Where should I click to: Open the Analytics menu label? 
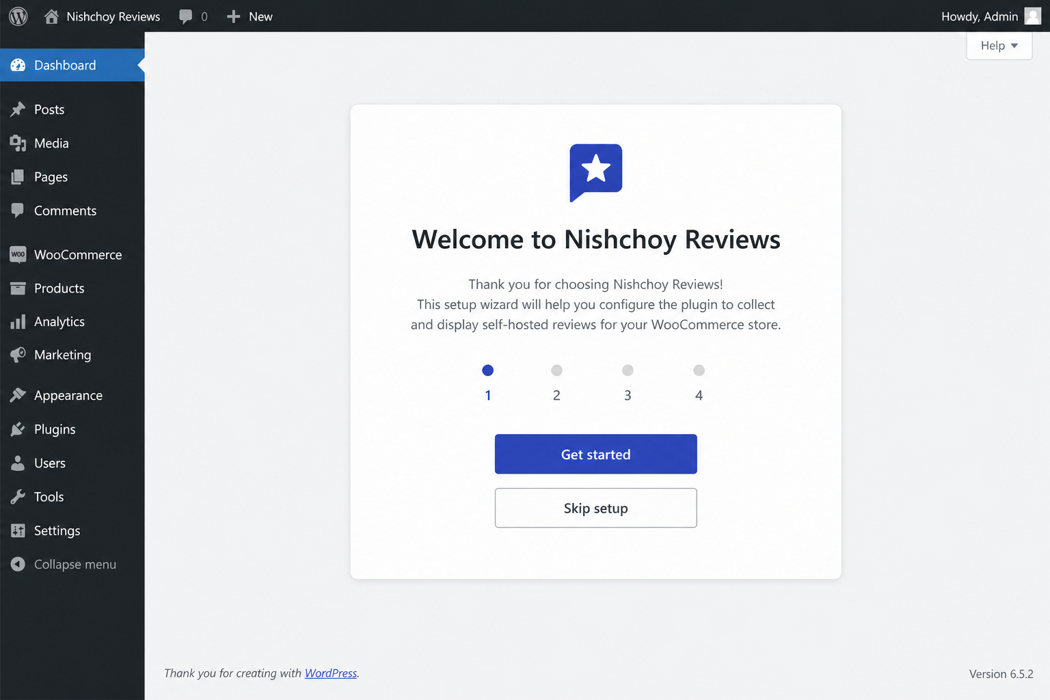click(x=59, y=322)
